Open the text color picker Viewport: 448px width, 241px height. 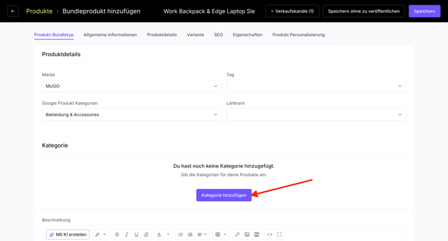point(159,234)
